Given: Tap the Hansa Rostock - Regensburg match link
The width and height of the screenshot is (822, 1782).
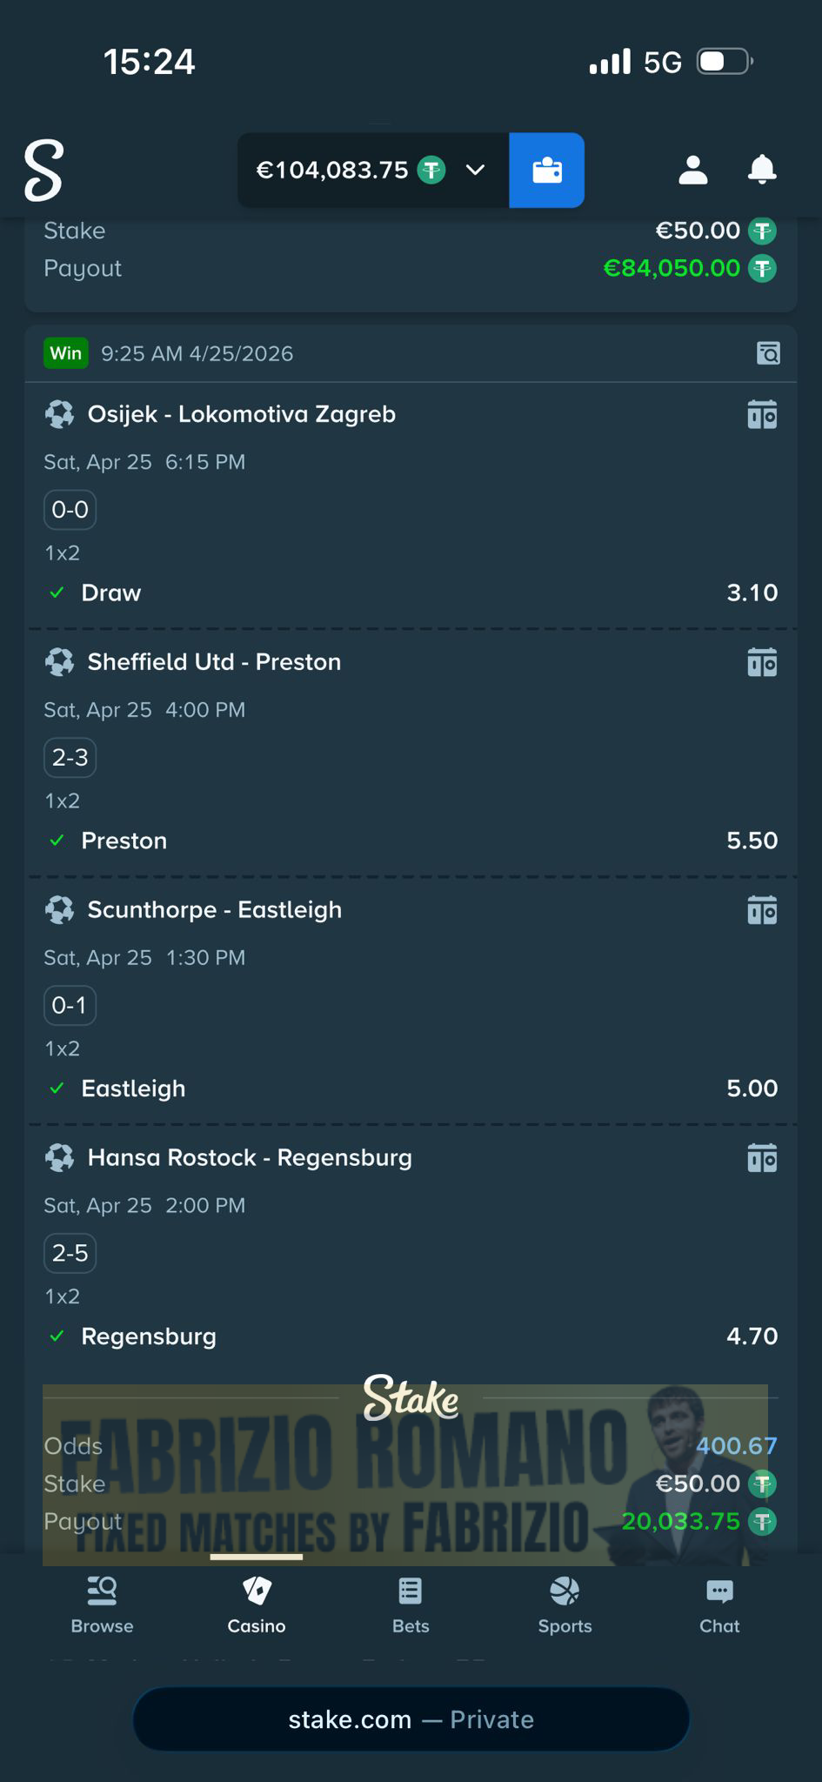Looking at the screenshot, I should 250,1158.
